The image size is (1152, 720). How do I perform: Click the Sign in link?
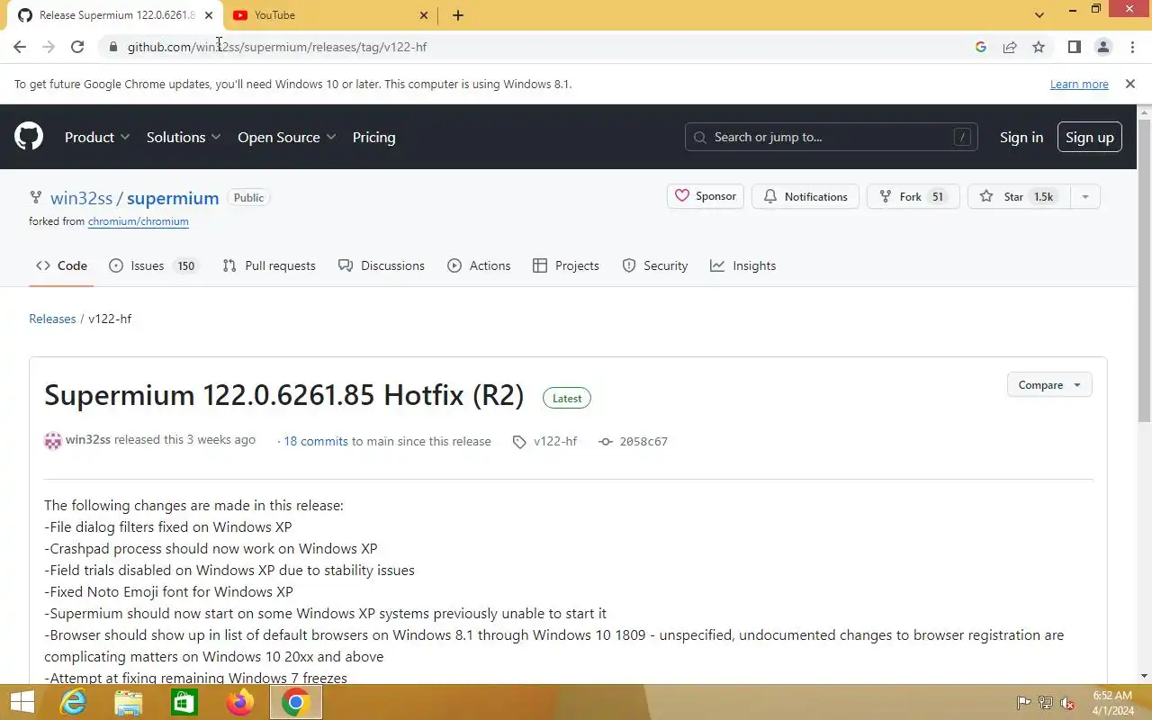click(x=1021, y=138)
